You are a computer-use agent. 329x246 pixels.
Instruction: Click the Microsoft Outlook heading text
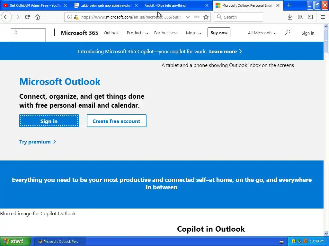(60, 82)
